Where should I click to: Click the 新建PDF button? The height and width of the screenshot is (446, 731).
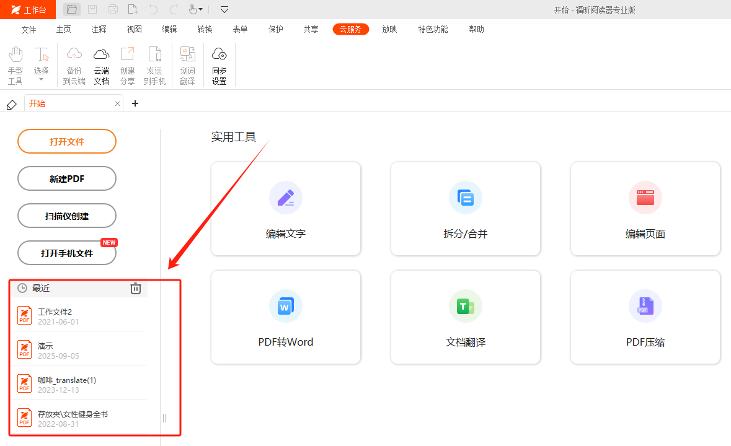66,178
